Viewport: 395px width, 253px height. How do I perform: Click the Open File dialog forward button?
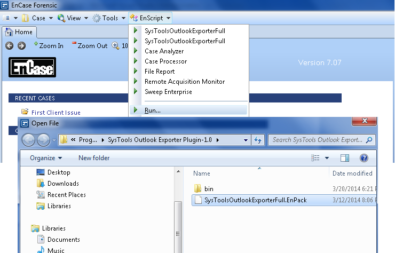tap(44, 140)
